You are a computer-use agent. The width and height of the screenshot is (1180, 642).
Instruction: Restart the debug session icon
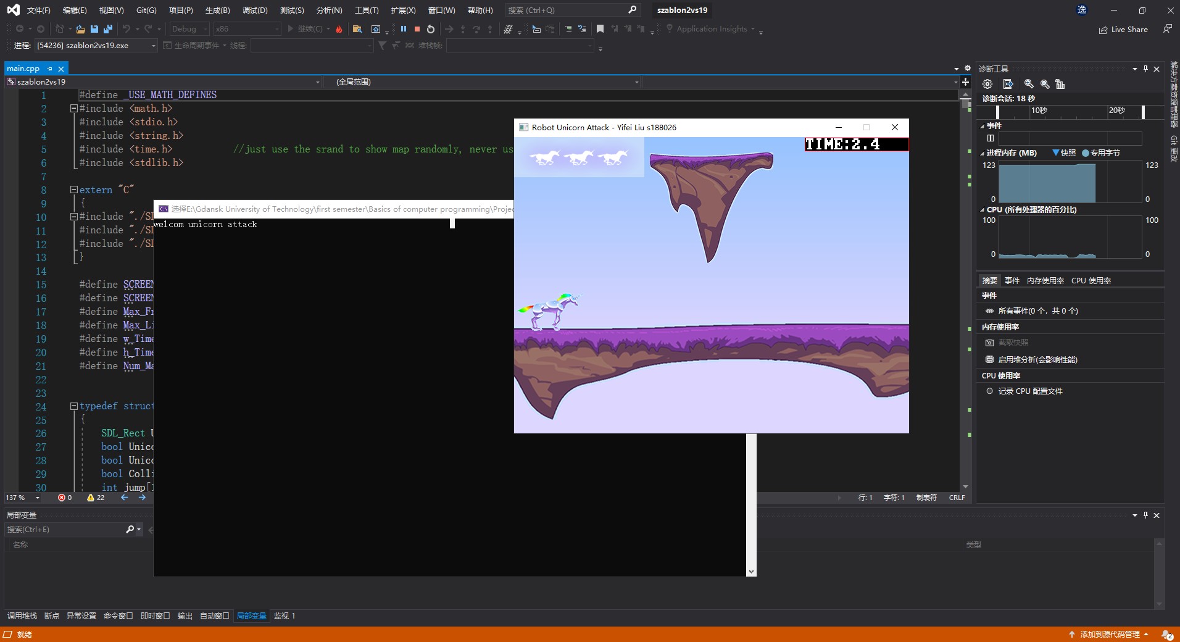point(431,29)
